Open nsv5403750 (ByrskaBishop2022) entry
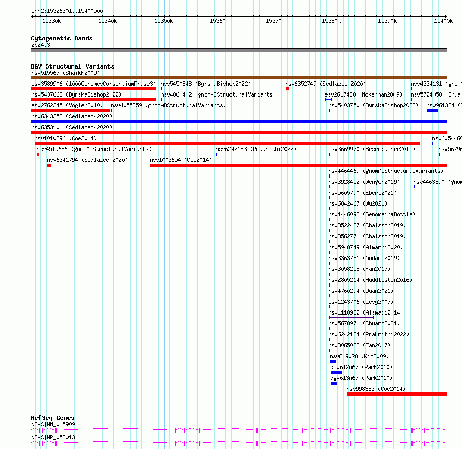 click(x=373, y=105)
